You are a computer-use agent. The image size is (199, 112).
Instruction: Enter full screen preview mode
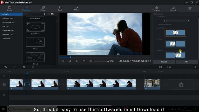click(150, 61)
